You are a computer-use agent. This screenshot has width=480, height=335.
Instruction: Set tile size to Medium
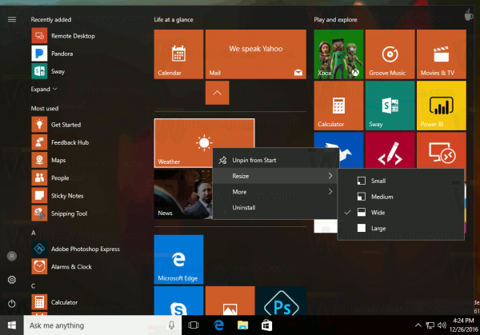tap(401, 197)
